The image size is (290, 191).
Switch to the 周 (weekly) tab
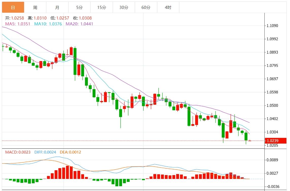(x=35, y=7)
